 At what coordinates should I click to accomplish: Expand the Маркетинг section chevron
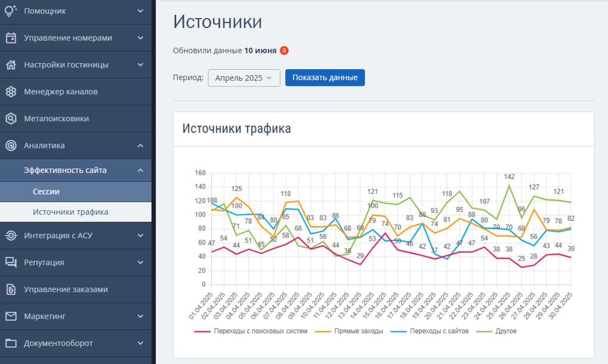coord(140,316)
